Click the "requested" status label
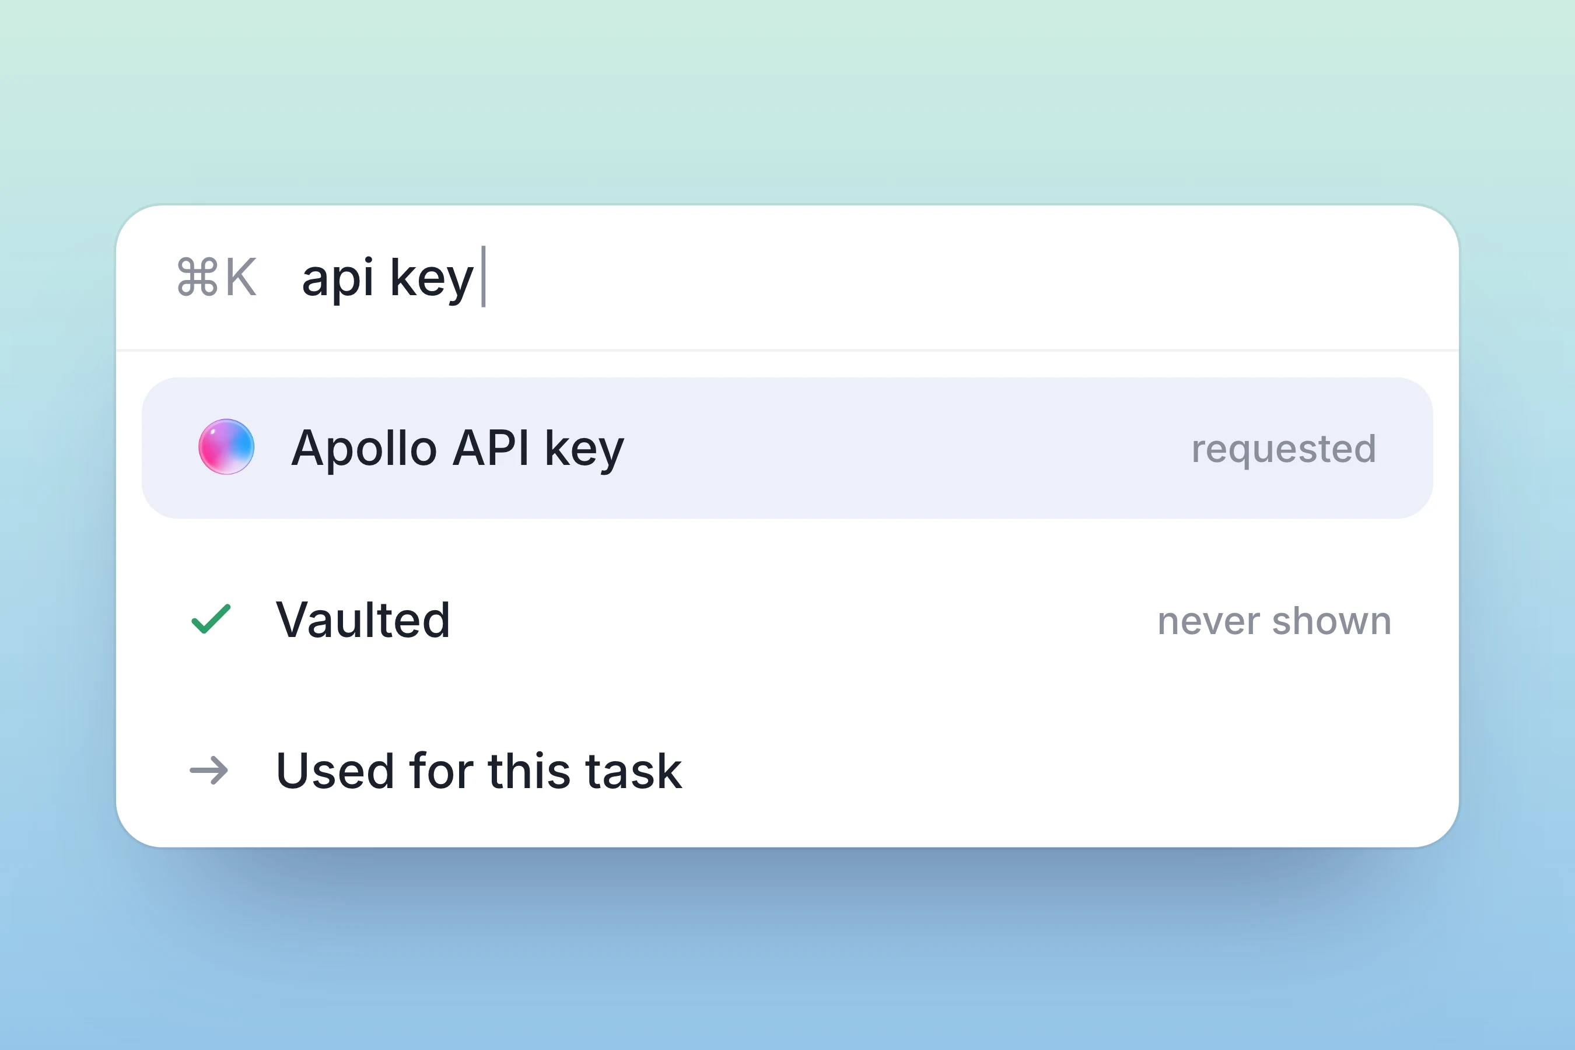Screen dimensions: 1575x1050 click(x=1284, y=449)
